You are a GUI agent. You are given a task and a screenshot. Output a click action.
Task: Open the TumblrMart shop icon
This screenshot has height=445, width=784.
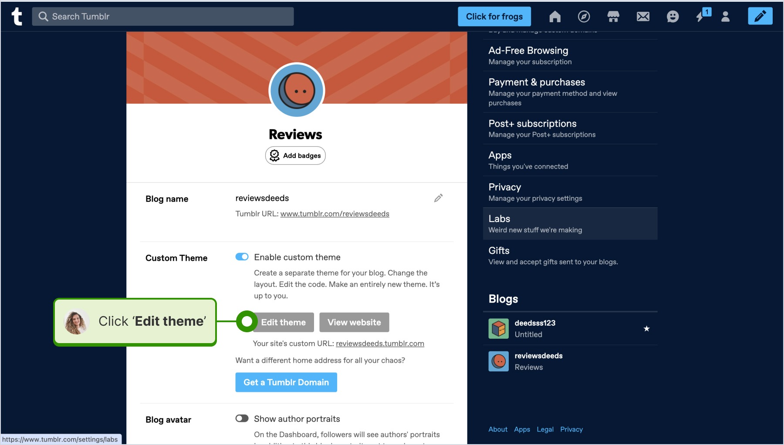coord(613,17)
